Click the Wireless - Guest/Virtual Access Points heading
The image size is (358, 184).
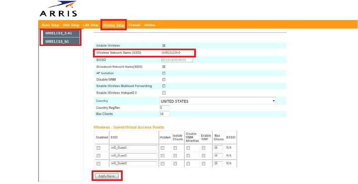tap(129, 127)
